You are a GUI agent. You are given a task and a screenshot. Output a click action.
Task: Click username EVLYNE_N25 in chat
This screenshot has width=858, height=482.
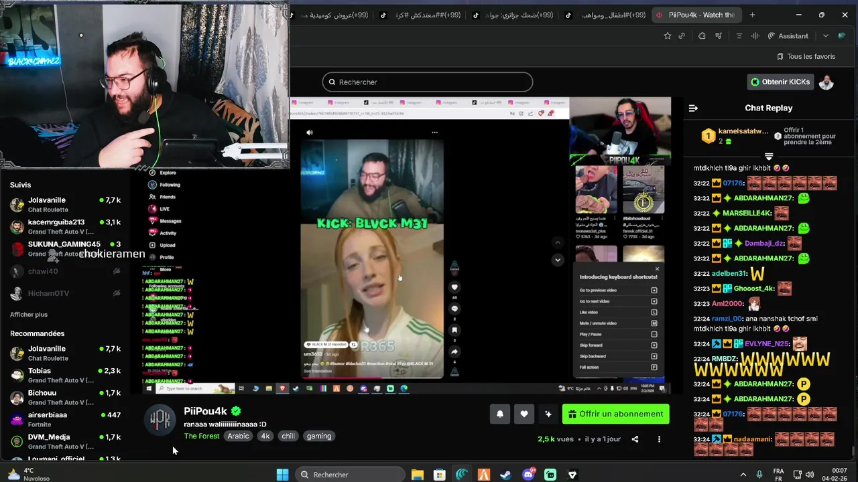[x=767, y=343]
